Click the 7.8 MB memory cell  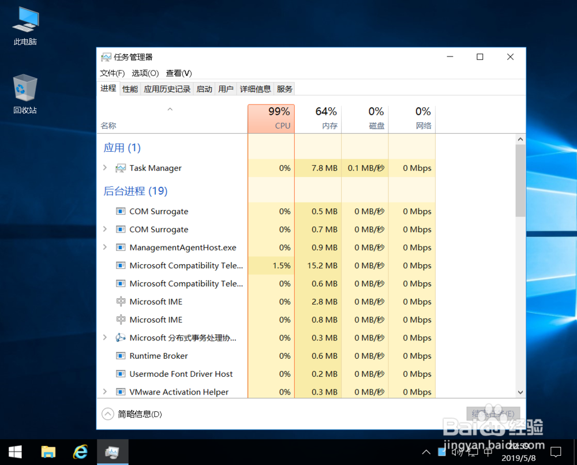click(319, 168)
